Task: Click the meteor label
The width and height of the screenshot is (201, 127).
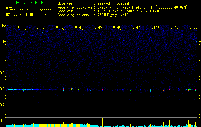Action: [45, 10]
